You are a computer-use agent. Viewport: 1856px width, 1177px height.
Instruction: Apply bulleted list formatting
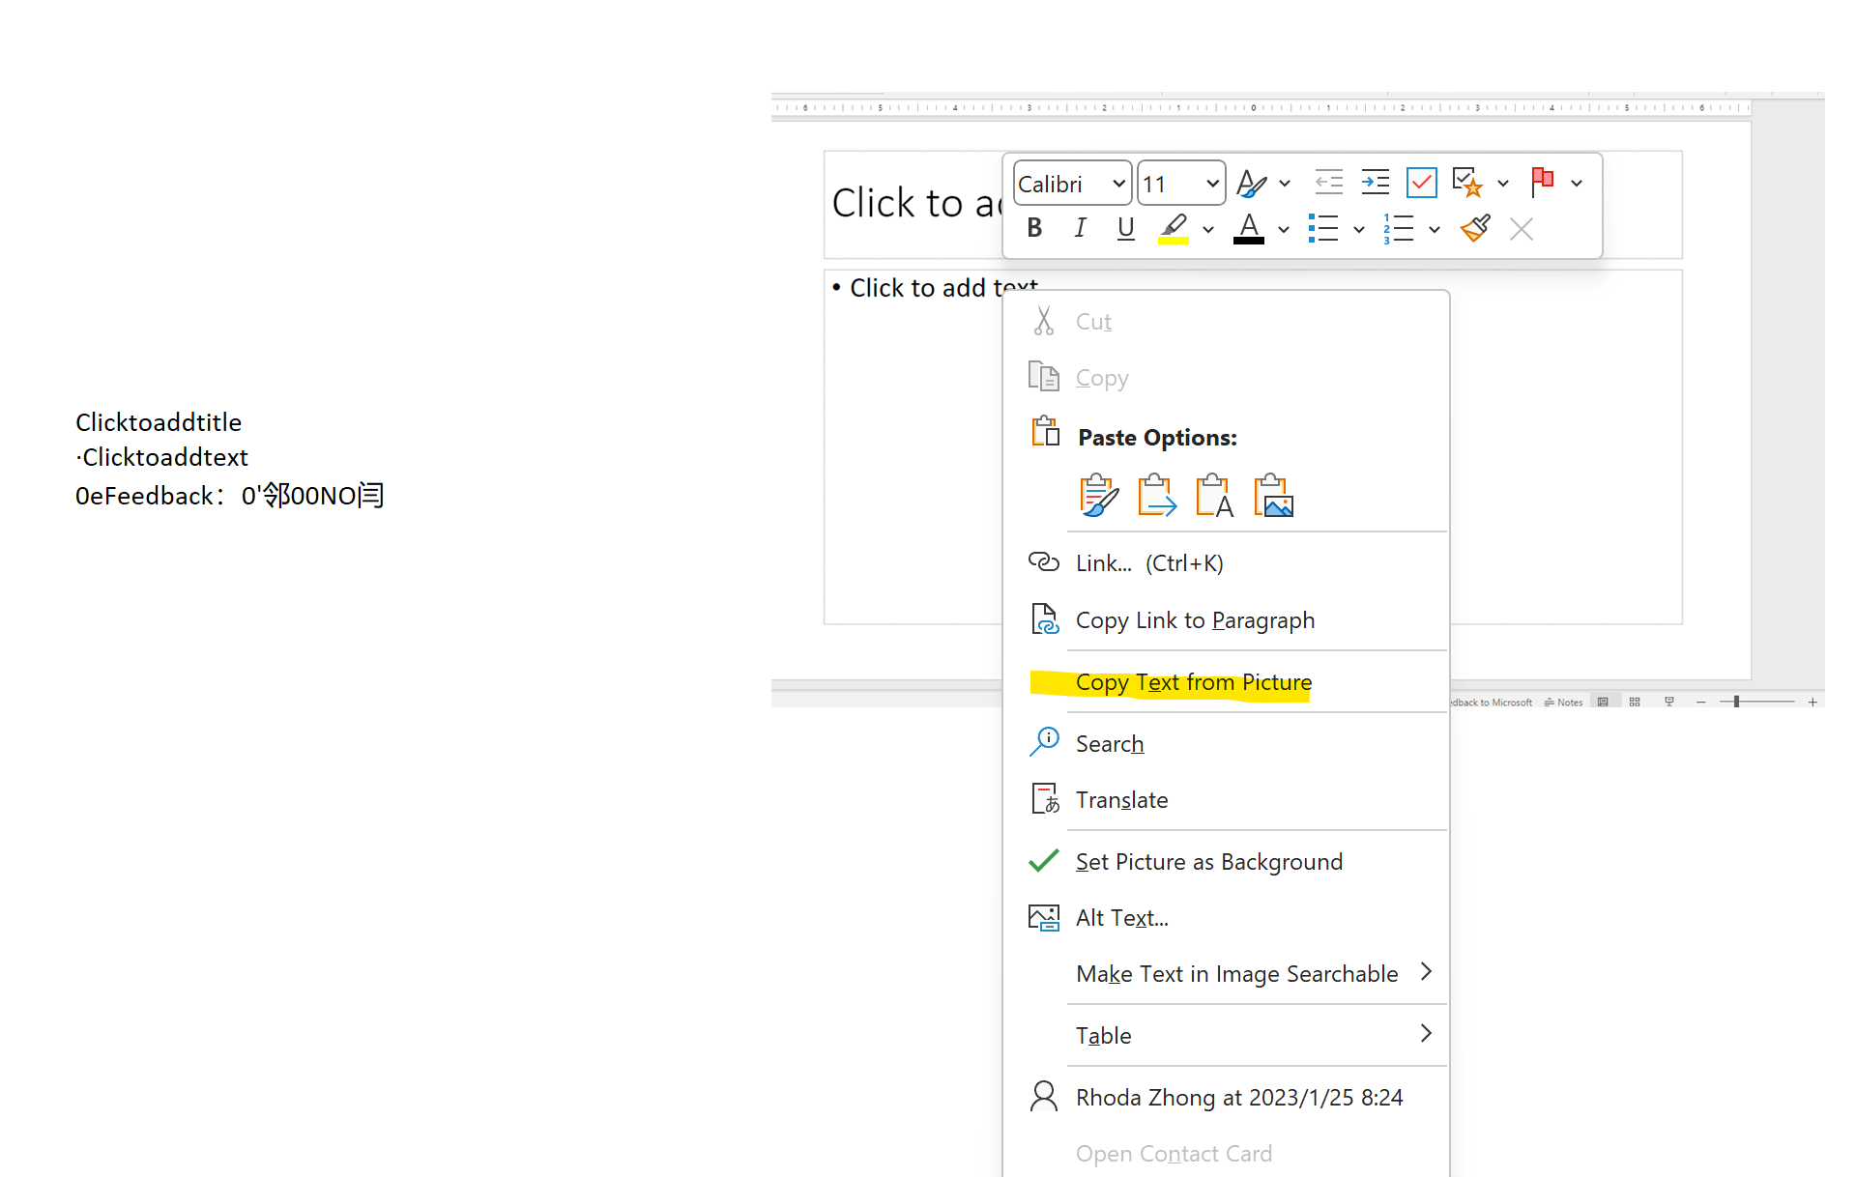[x=1323, y=229]
